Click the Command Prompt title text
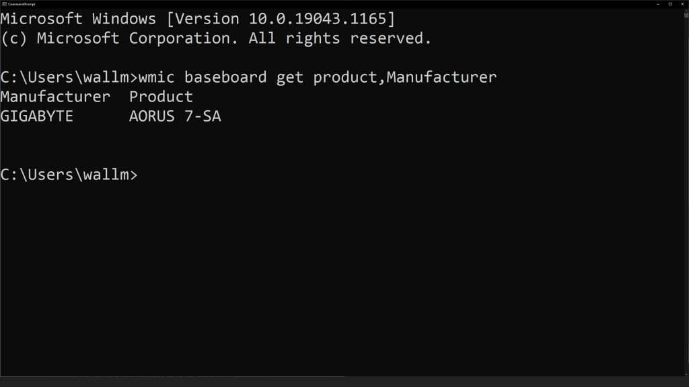The image size is (689, 387). (x=22, y=3)
